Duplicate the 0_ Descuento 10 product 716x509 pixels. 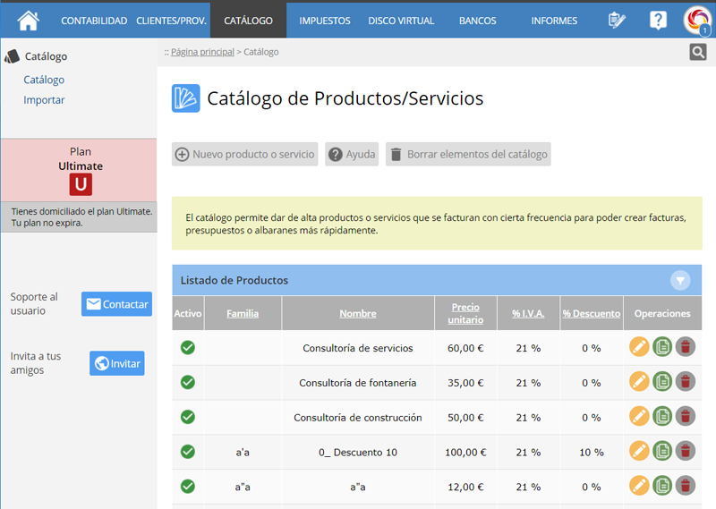click(x=662, y=451)
